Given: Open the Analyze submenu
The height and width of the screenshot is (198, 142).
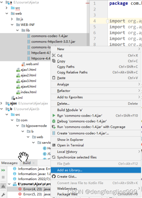Looking at the screenshot, I should (x=96, y=84).
